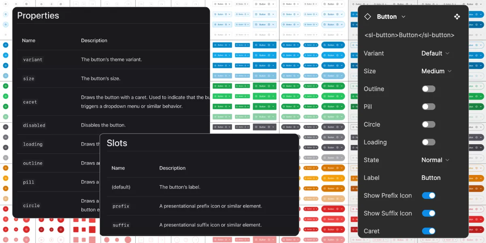Enable the Outline toggle

(428, 89)
